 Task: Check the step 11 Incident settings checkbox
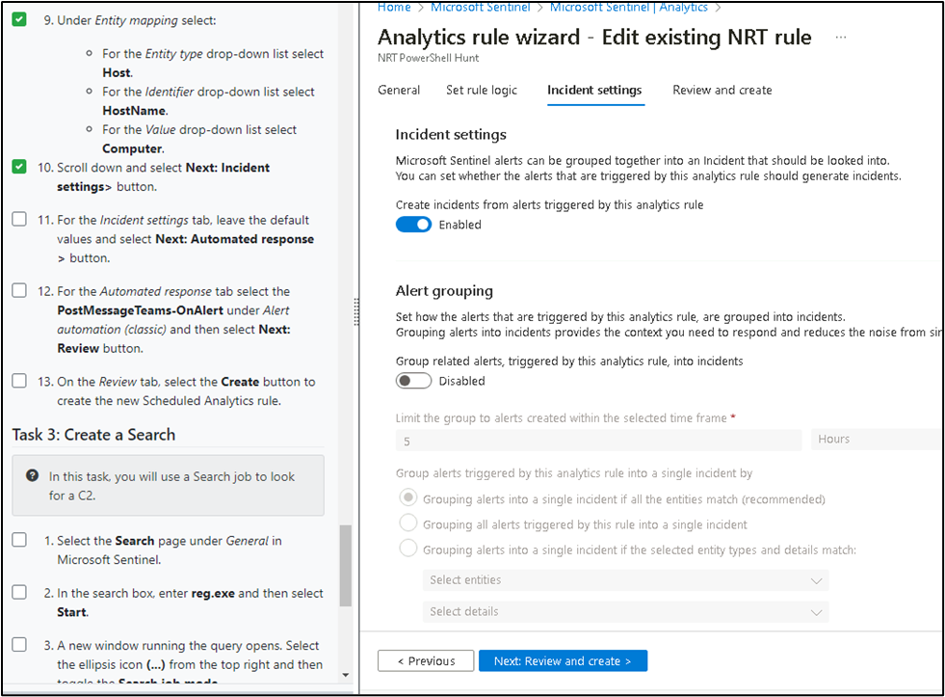point(18,219)
